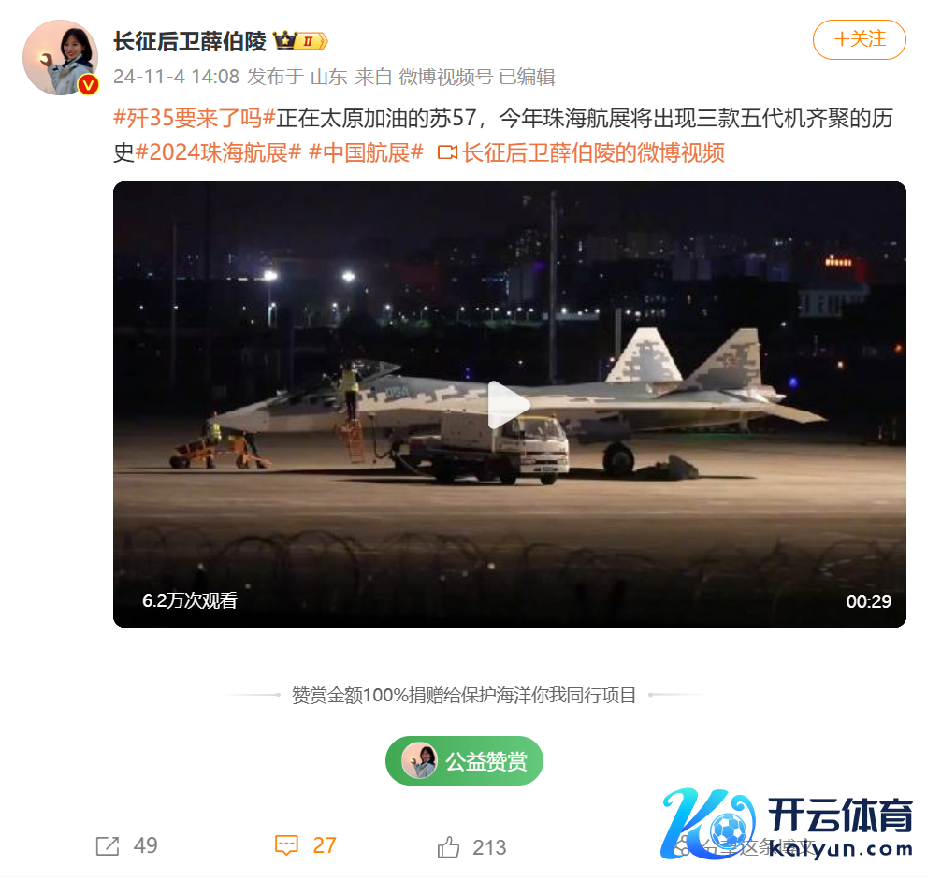This screenshot has width=927, height=880.
Task: Click the share/repost icon
Action: coord(108,845)
